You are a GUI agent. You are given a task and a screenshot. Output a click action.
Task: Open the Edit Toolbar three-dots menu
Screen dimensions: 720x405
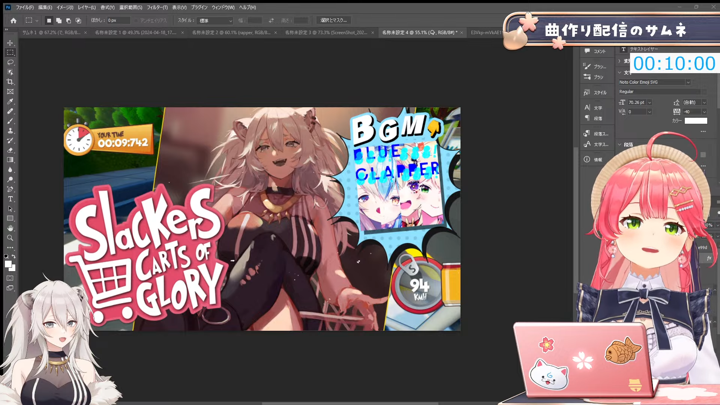click(x=10, y=247)
